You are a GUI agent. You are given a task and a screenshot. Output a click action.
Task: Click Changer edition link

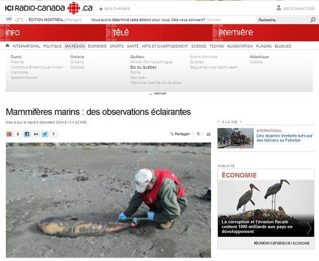click(x=73, y=20)
